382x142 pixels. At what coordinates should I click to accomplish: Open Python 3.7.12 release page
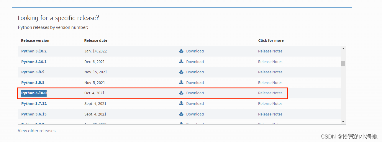34,103
